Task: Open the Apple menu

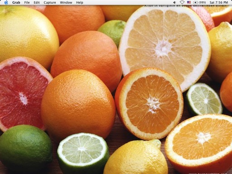Action: 6,2
